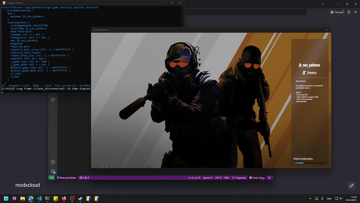This screenshot has height=203, width=360.
Task: Open the terminal app in the taskbar
Action: click(x=47, y=198)
